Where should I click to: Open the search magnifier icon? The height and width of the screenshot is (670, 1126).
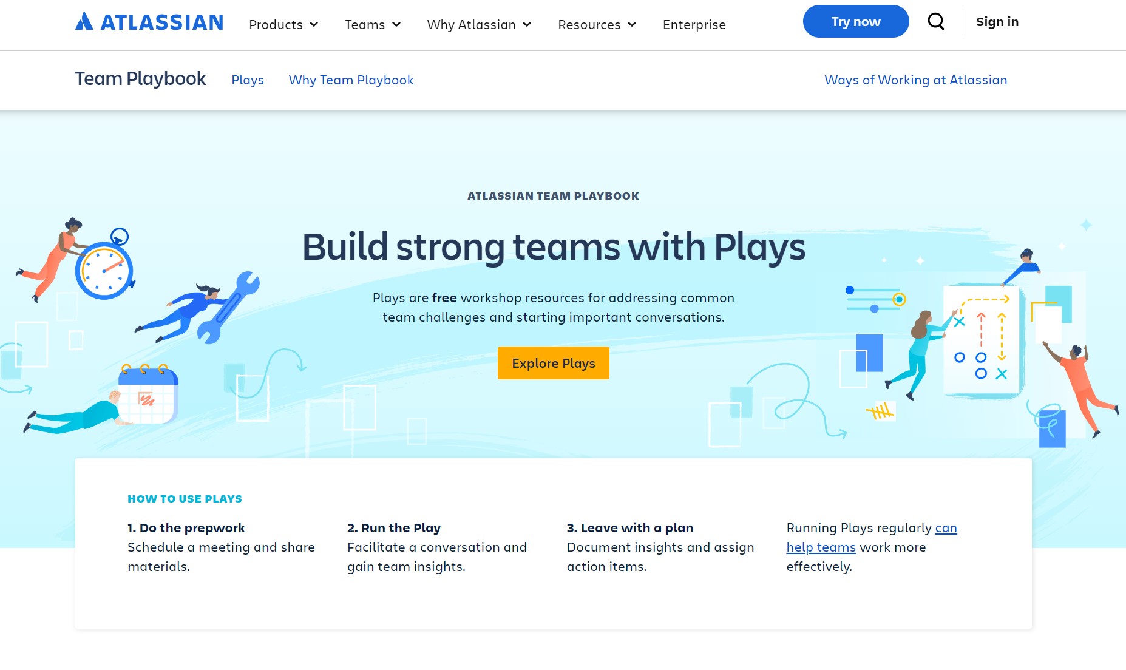click(x=936, y=22)
